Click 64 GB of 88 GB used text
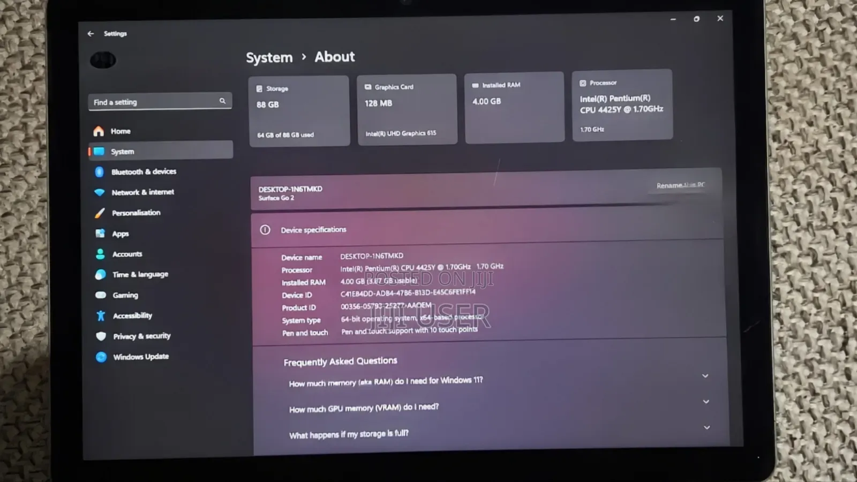 [x=285, y=135]
